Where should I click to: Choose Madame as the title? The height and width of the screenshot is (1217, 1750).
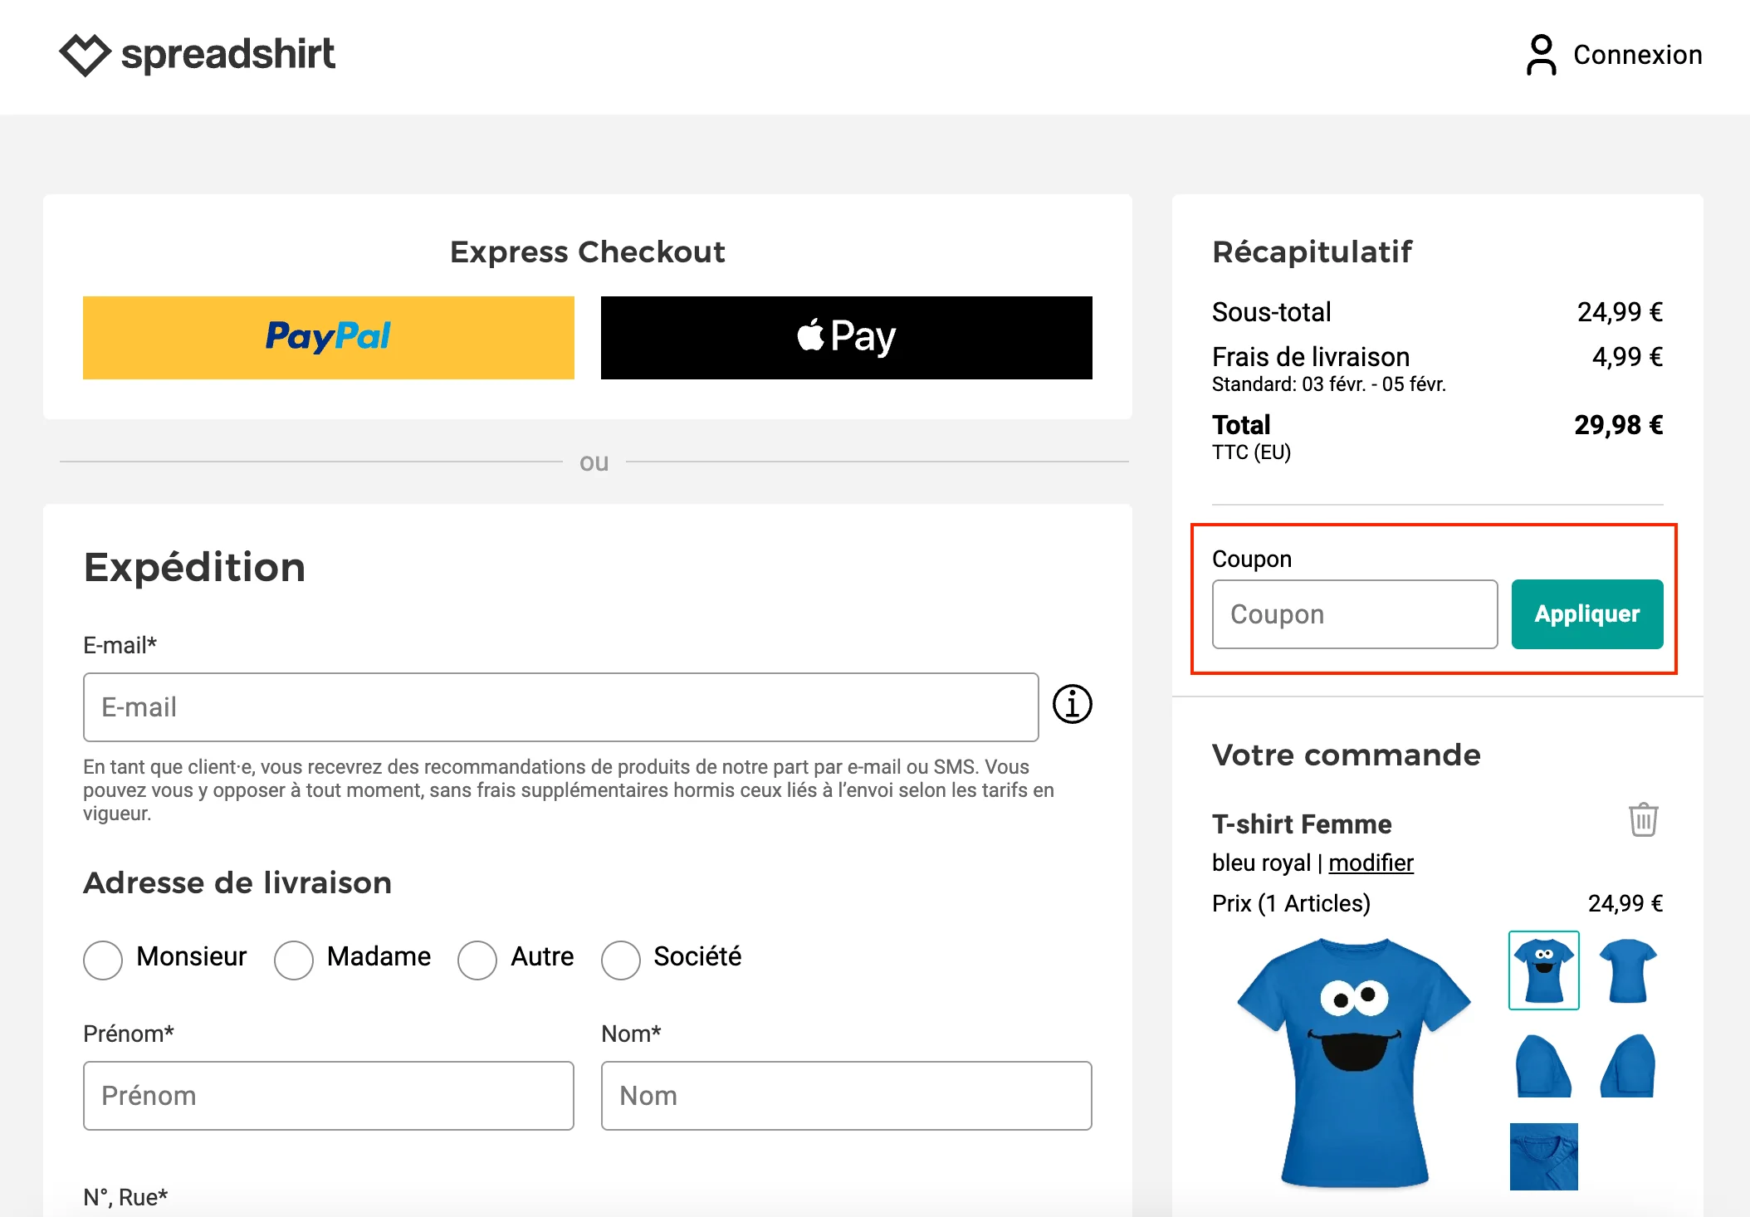[294, 960]
